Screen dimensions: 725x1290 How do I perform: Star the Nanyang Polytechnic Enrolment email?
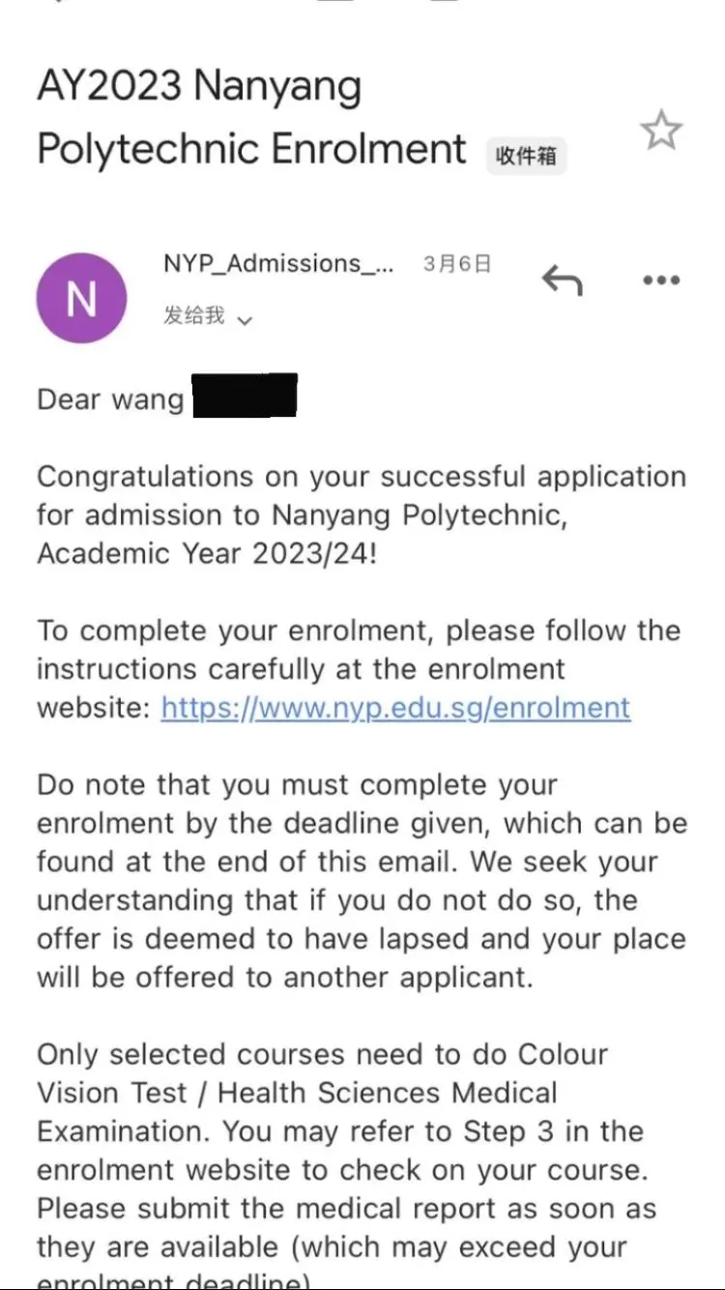point(661,131)
